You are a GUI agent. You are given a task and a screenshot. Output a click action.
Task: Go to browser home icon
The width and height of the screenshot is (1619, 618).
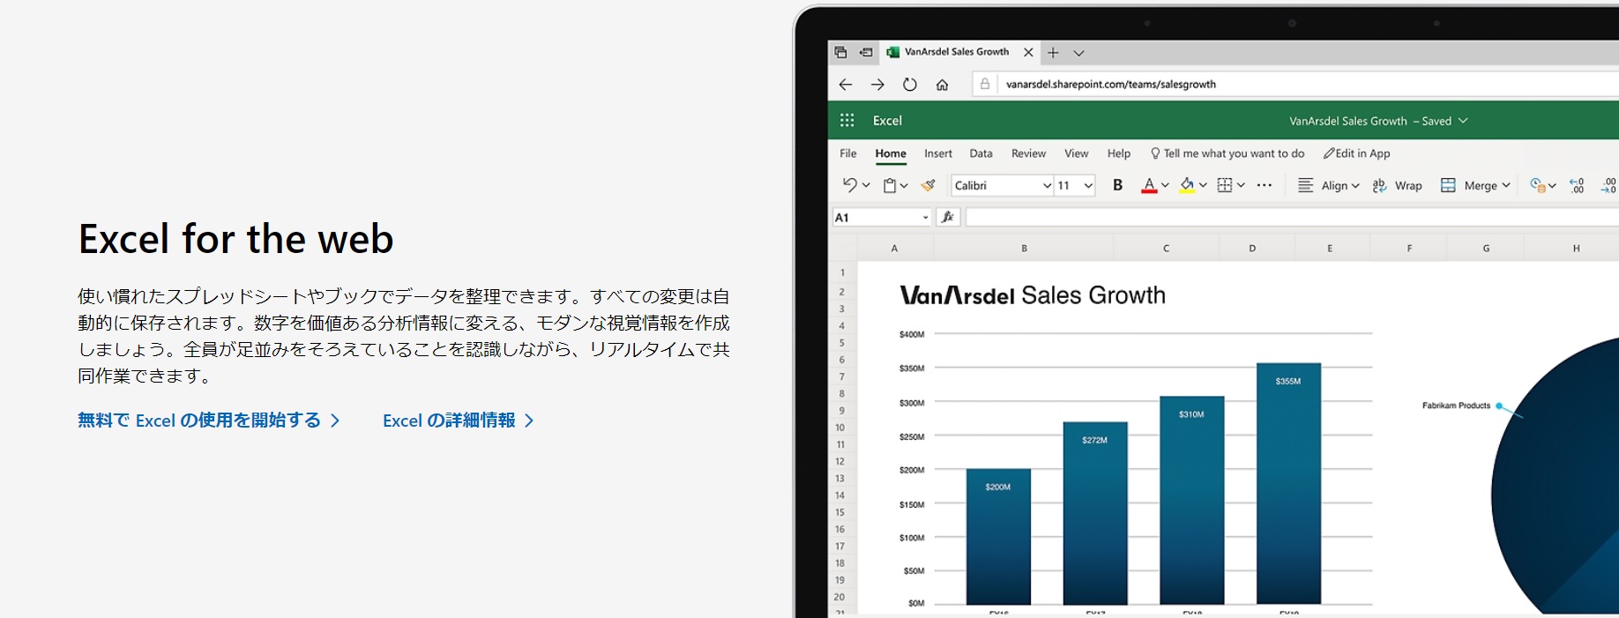tap(942, 85)
